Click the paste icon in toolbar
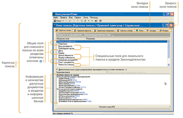Image resolution: width=183 pixels, height=118 pixels. (70, 21)
